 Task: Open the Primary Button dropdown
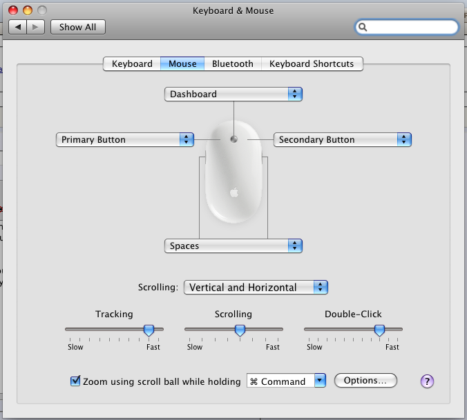(x=125, y=140)
